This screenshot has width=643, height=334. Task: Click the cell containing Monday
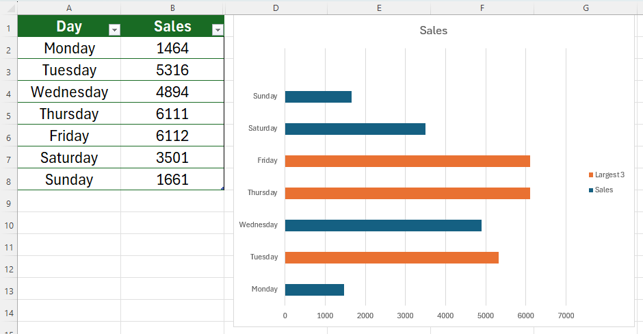[69, 48]
